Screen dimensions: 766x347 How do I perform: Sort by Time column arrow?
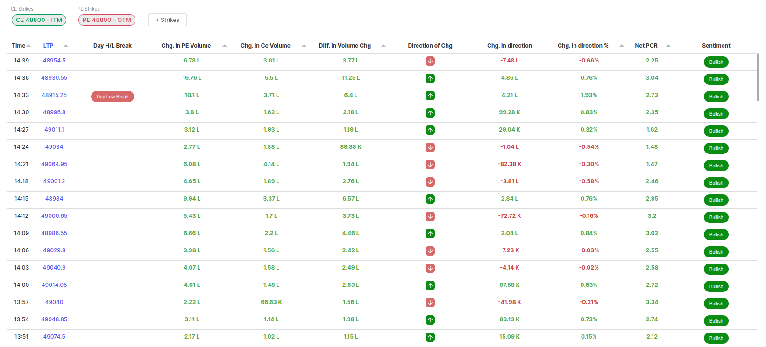(x=28, y=46)
